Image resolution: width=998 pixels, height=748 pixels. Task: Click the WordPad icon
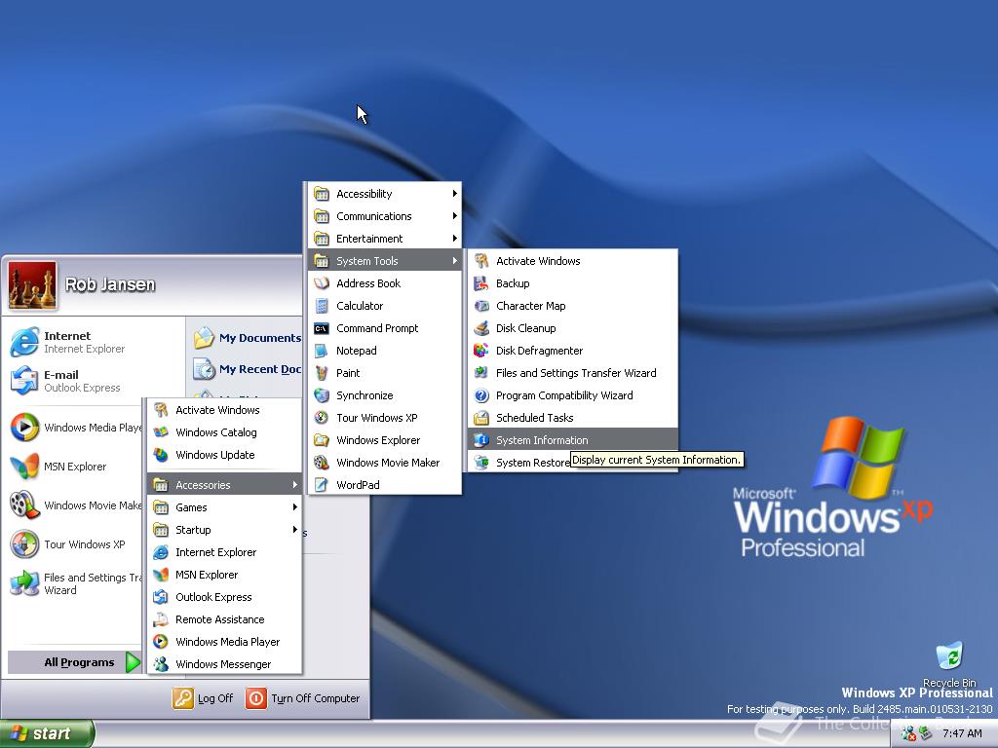tap(322, 485)
